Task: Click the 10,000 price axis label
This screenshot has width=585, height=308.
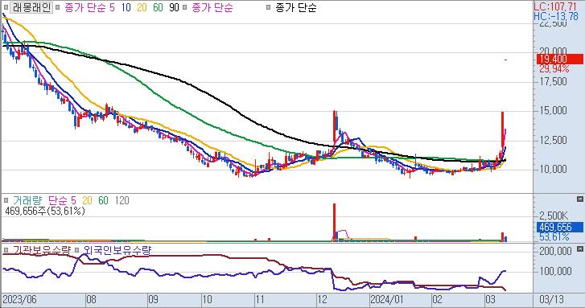Action: 554,170
